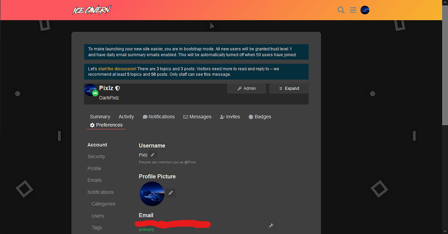The image size is (448, 234).
Task: Click pencil icon beside profile picture
Action: click(171, 193)
